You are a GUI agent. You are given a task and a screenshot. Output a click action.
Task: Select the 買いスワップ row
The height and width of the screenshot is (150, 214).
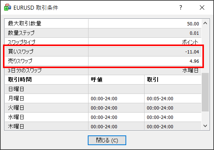(103, 52)
